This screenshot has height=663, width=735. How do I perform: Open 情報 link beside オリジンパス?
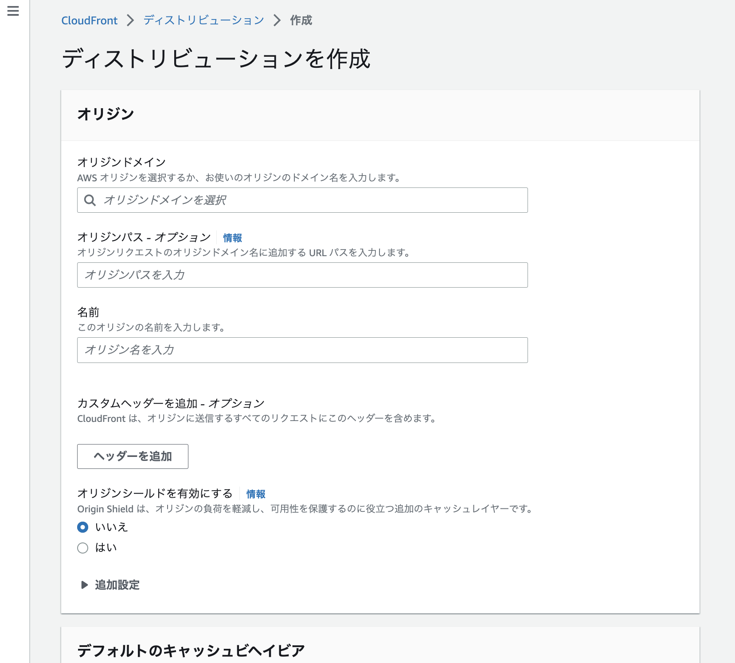coord(232,238)
